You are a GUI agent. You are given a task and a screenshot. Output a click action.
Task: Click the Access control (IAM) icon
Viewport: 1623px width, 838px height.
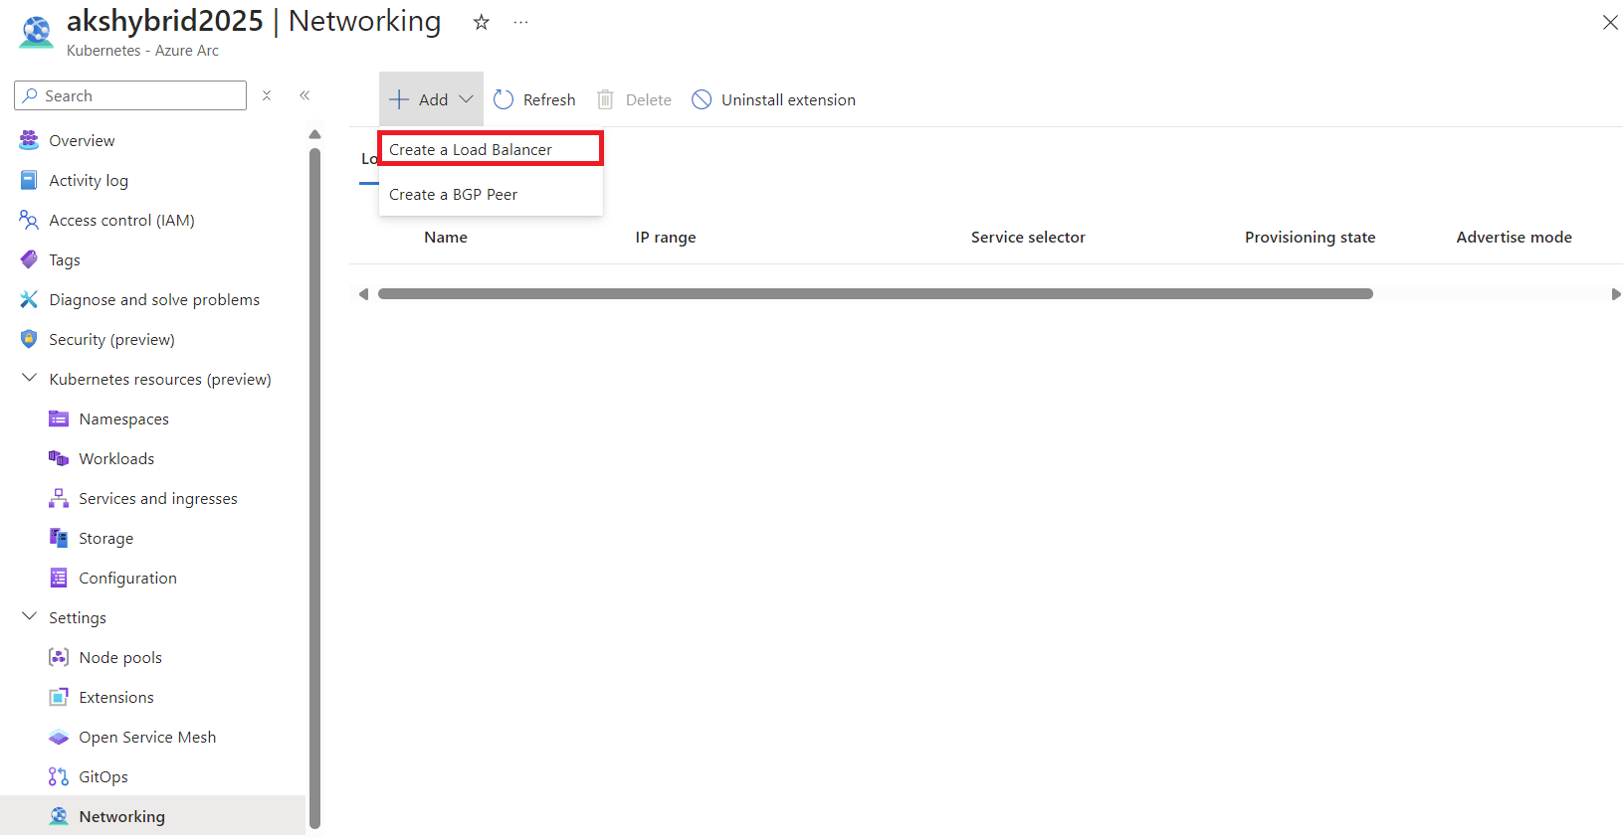[29, 220]
